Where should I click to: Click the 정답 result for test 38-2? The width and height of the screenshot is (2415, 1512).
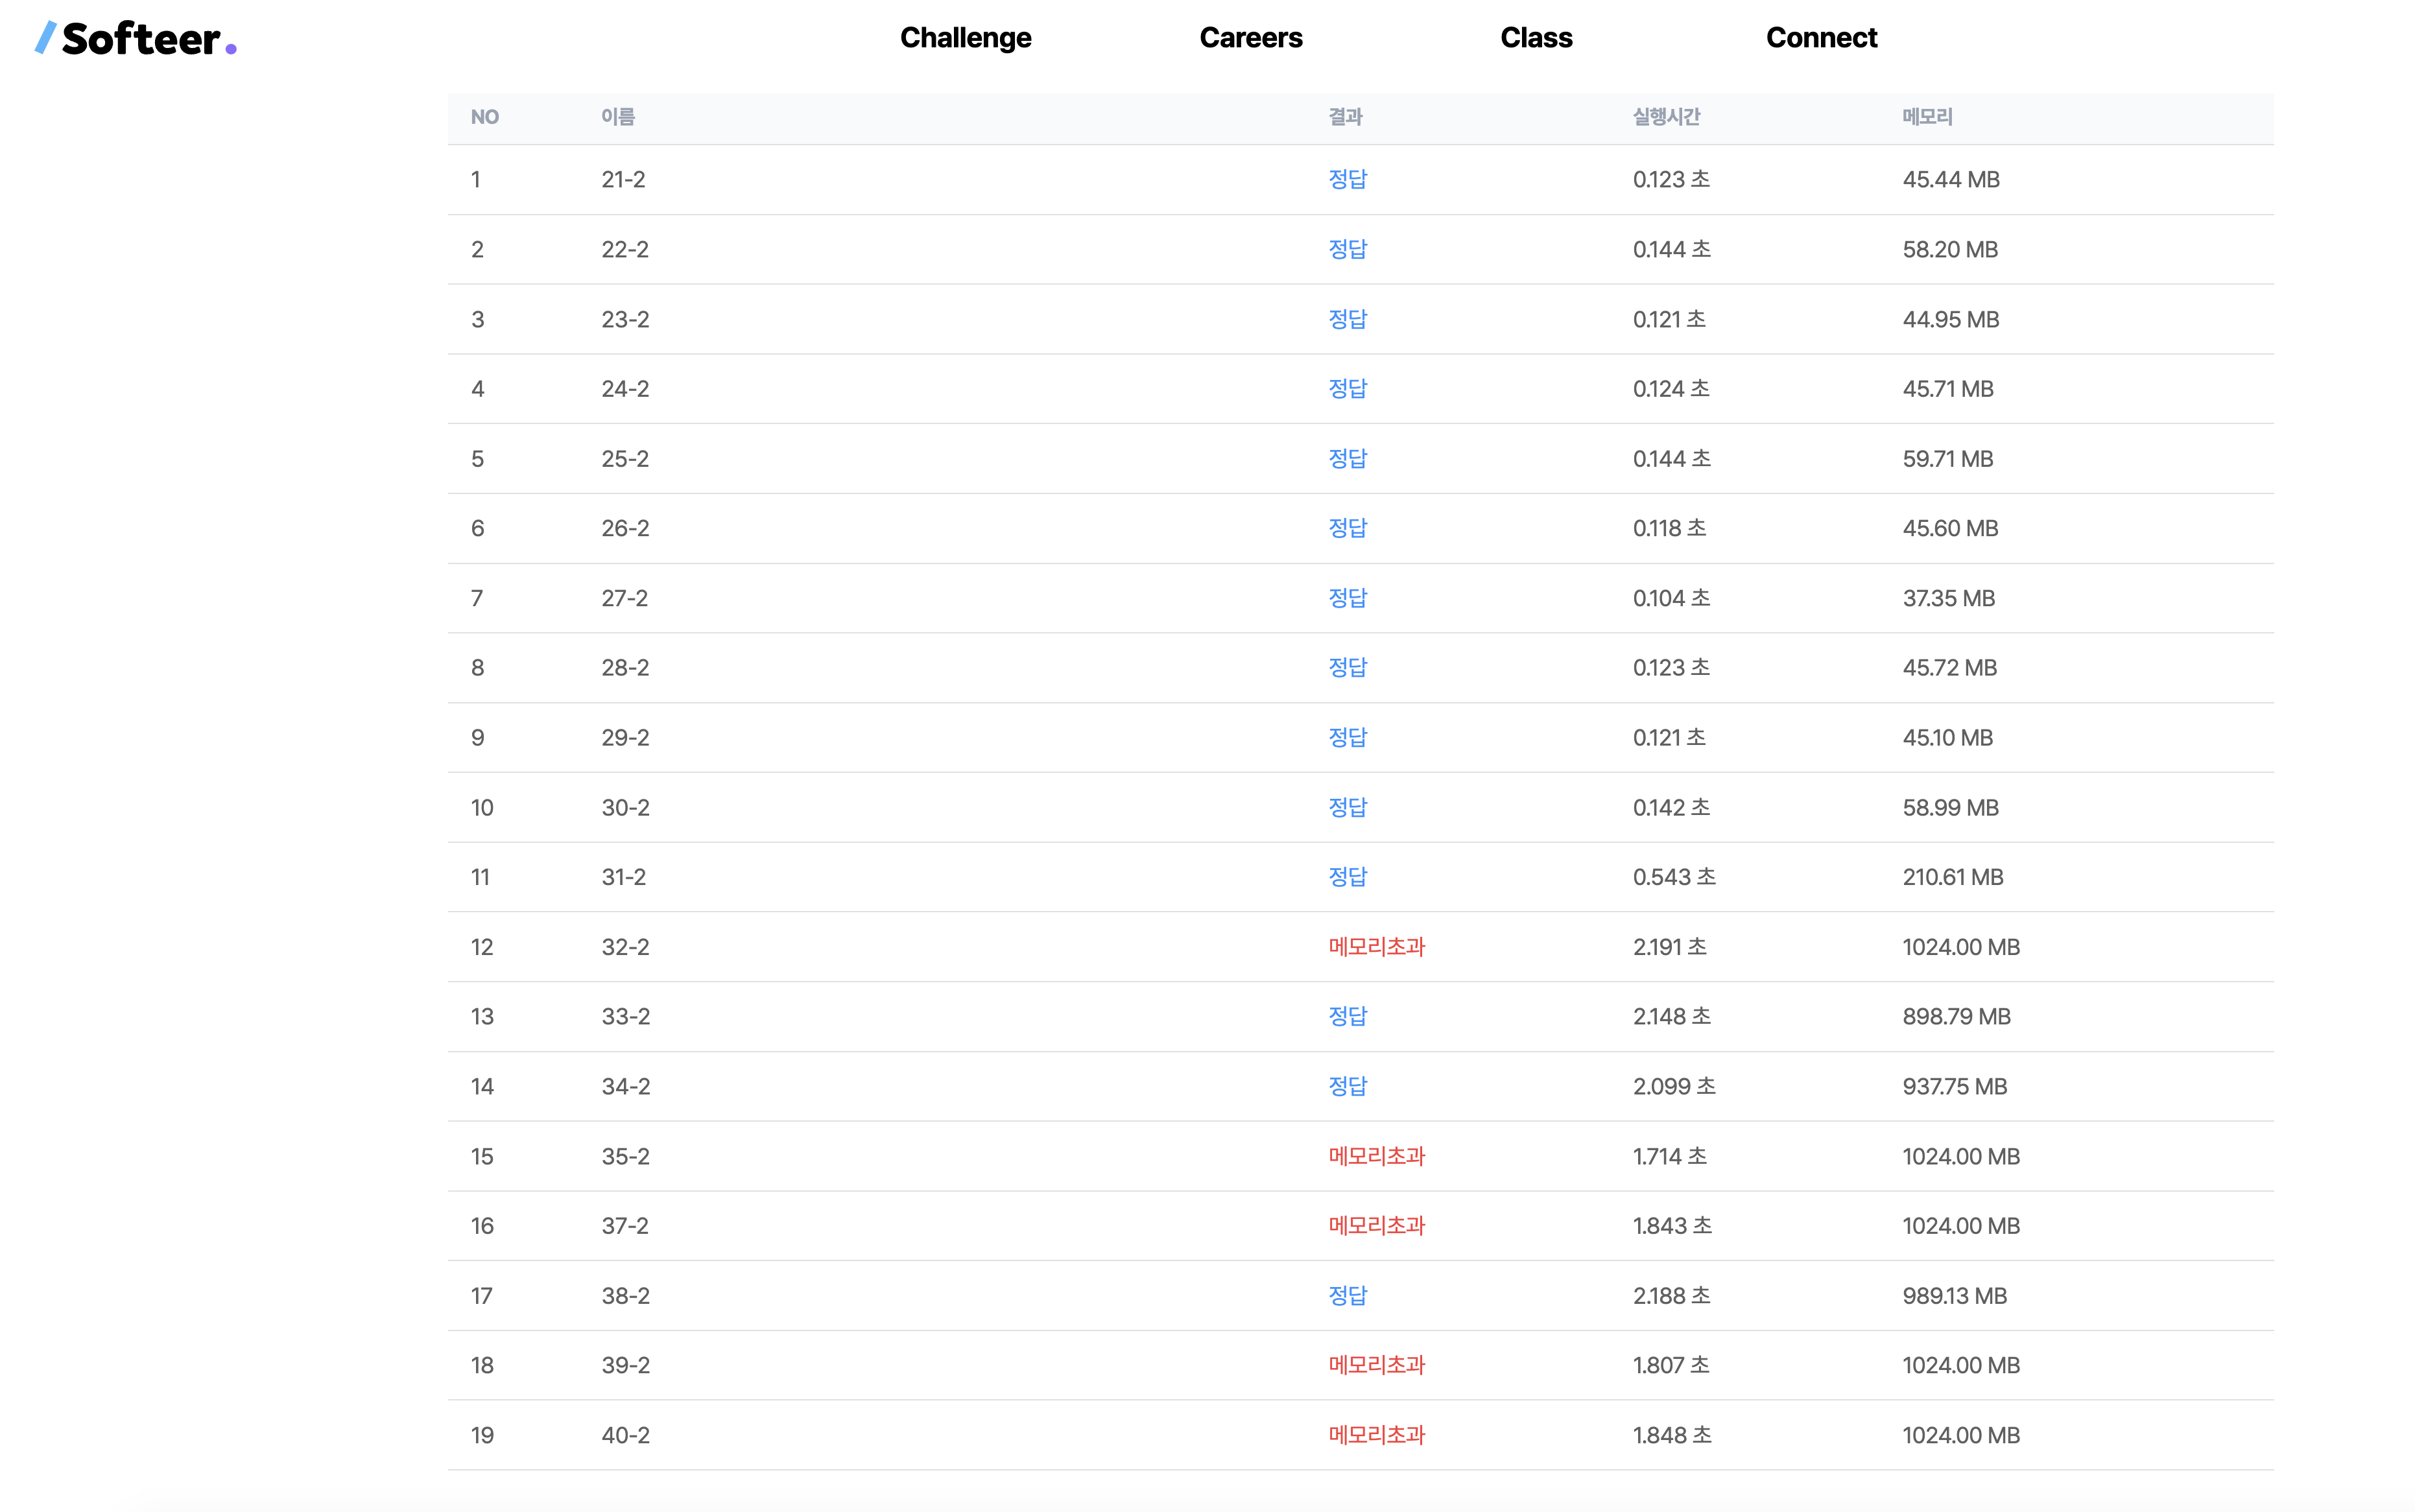point(1347,1296)
